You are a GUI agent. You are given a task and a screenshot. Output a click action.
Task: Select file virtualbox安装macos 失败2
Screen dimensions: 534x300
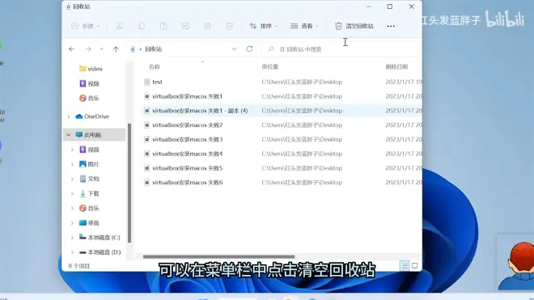(188, 125)
